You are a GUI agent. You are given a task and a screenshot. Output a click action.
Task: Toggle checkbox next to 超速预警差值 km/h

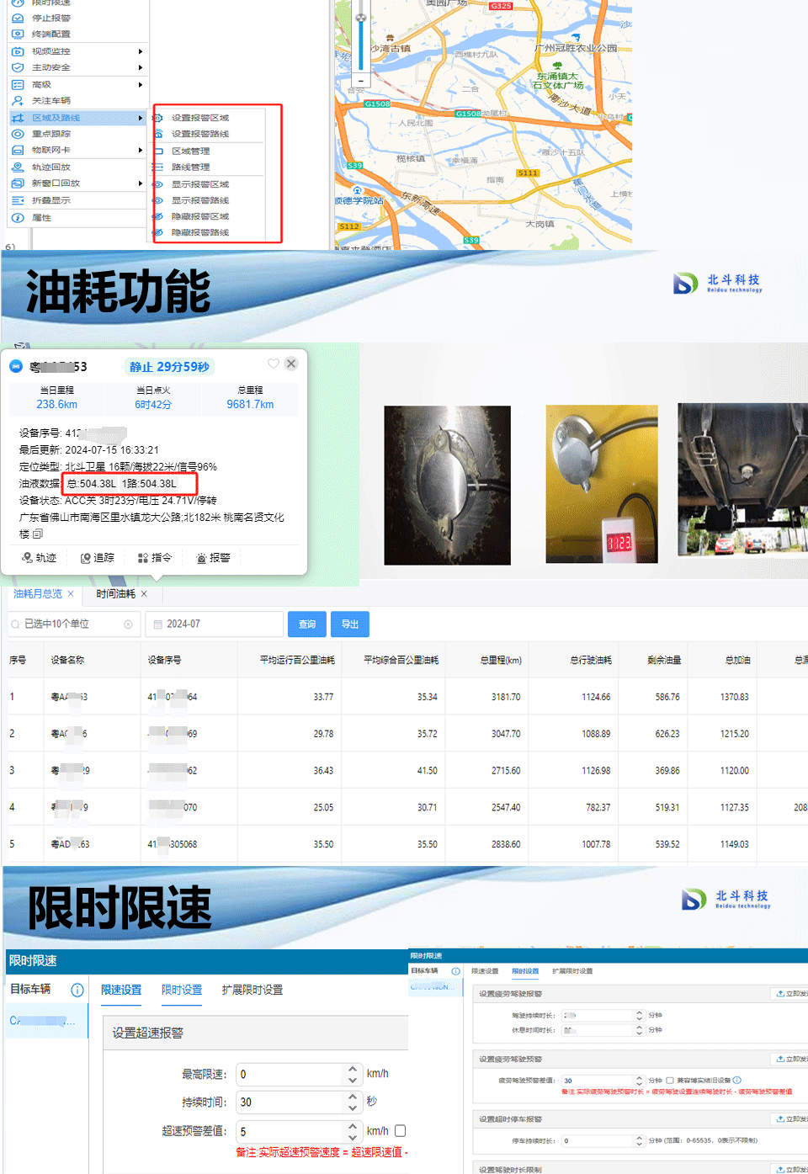click(401, 1131)
